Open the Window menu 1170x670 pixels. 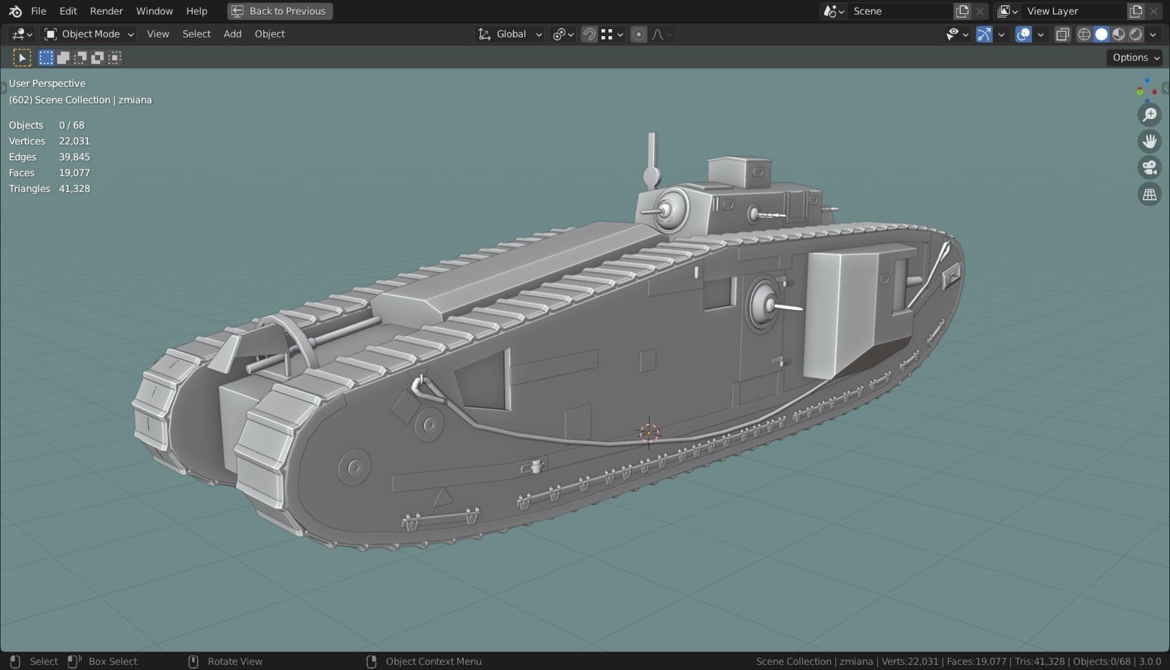[154, 11]
